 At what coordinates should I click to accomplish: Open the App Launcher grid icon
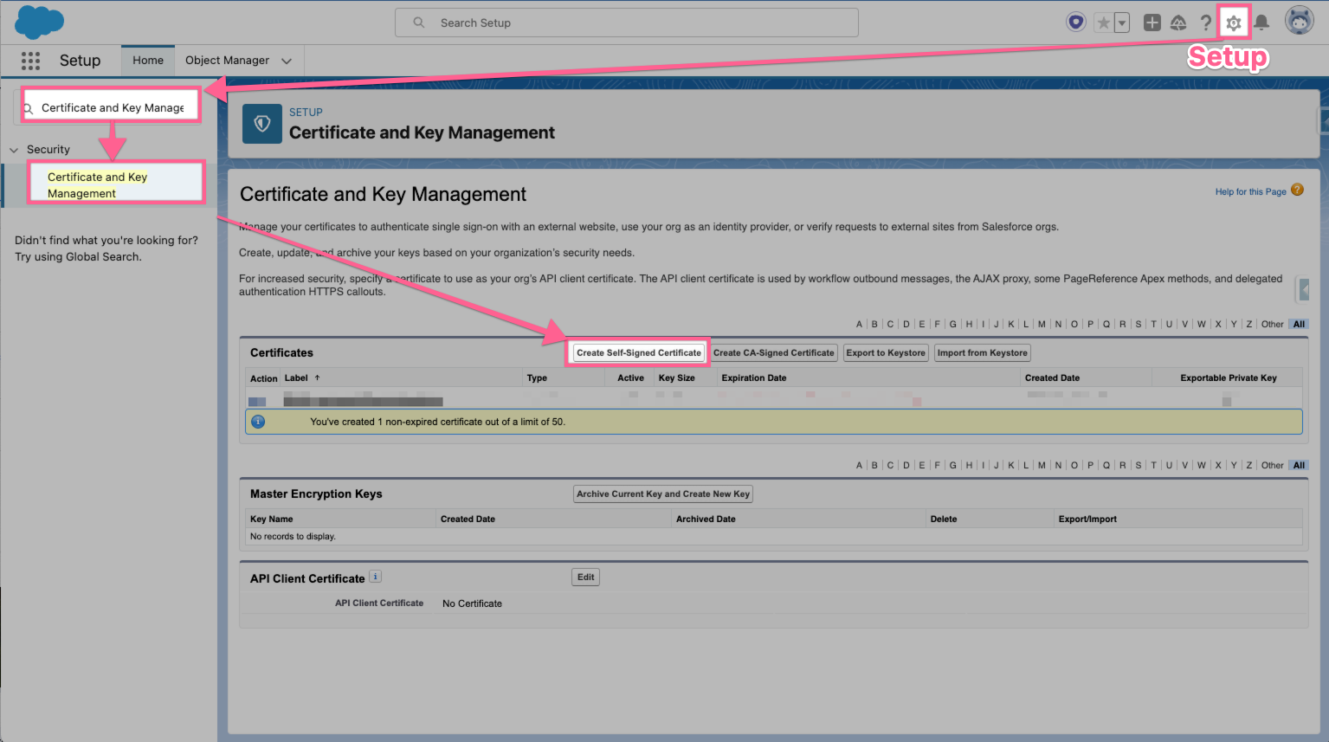coord(30,61)
